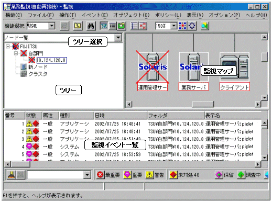Open the オブジェクト(O) menu

132,15
